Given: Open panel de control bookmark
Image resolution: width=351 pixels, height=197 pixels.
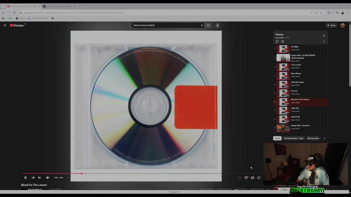Looking at the screenshot, I should [x=38, y=18].
